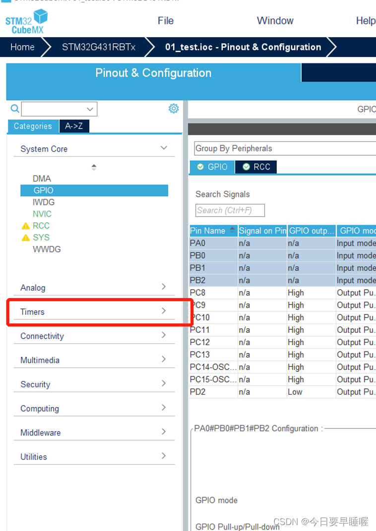Expand the Middleware category
Viewport: 376px width, 531px height.
pos(164,432)
